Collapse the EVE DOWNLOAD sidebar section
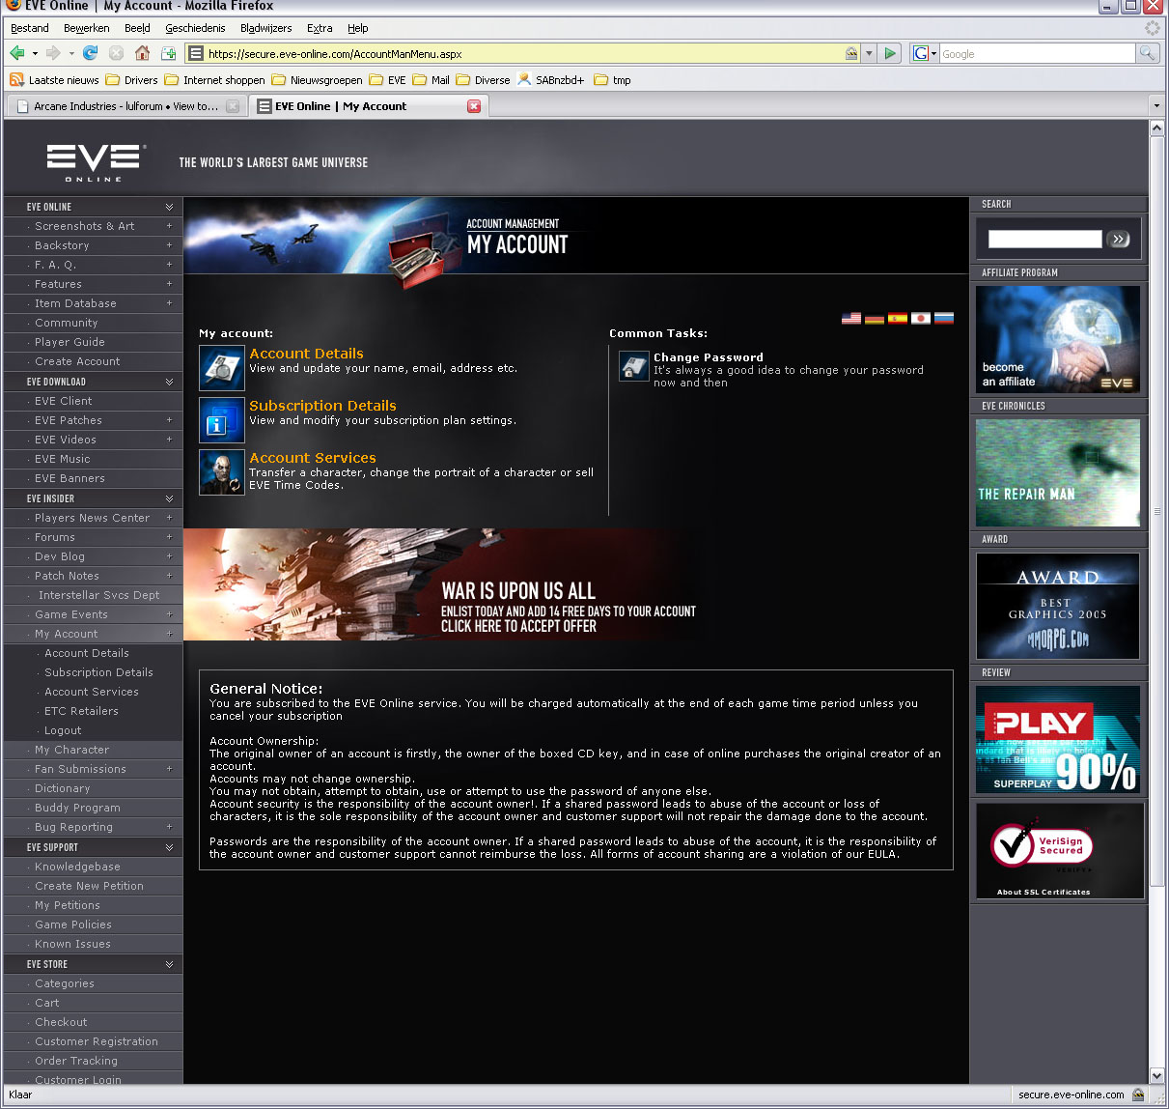1169x1109 pixels. tap(169, 382)
